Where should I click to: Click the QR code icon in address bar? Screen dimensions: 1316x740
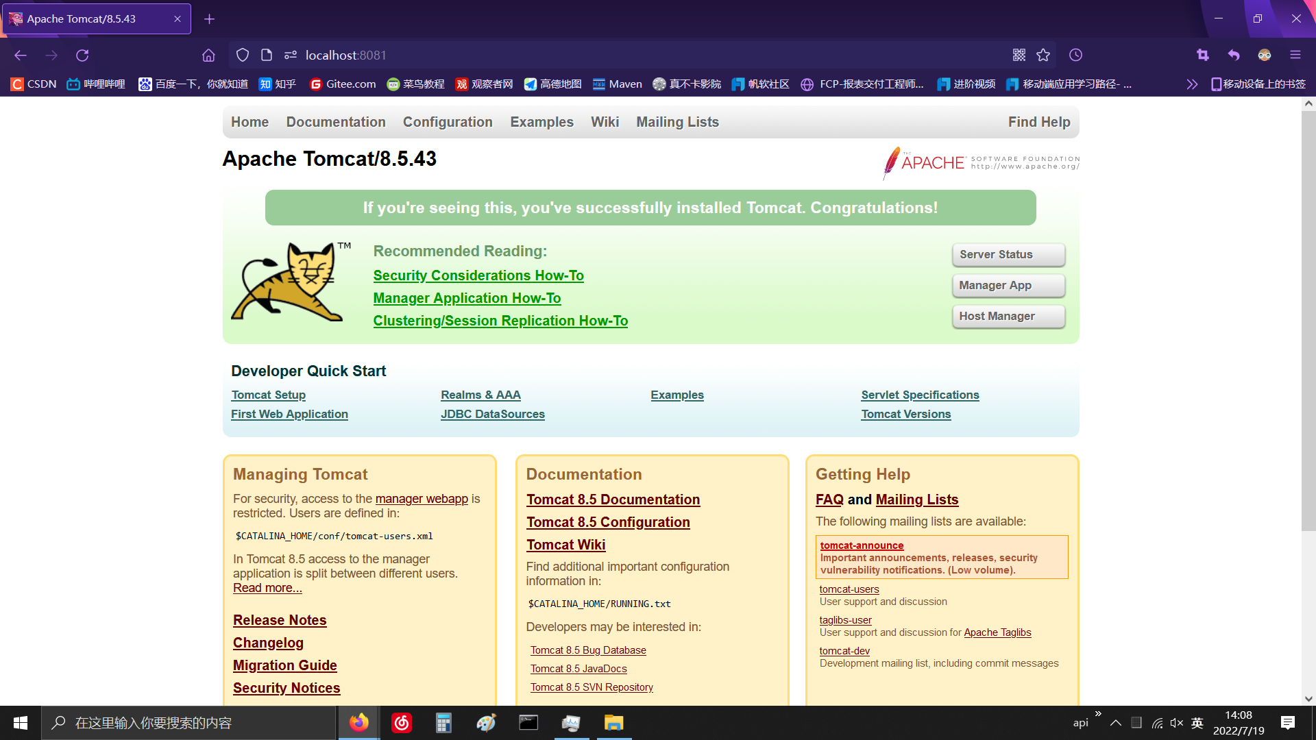click(1019, 55)
